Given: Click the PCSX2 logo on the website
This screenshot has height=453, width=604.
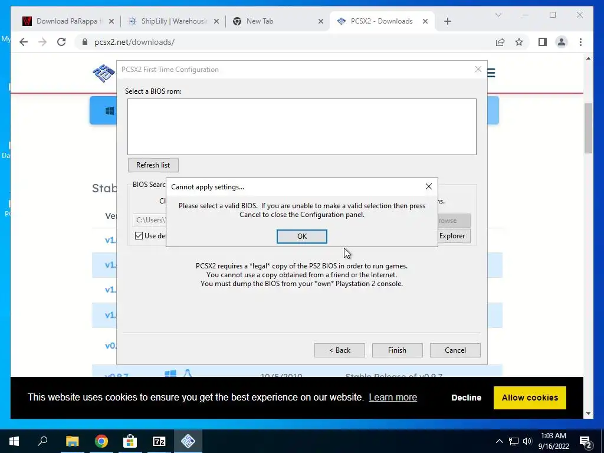Looking at the screenshot, I should pos(104,73).
